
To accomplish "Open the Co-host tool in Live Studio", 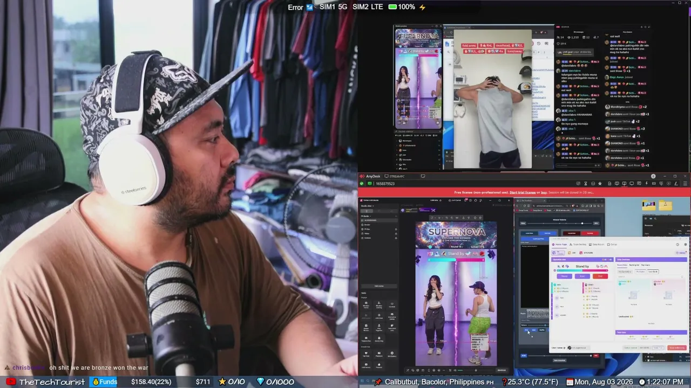I will 392,304.
